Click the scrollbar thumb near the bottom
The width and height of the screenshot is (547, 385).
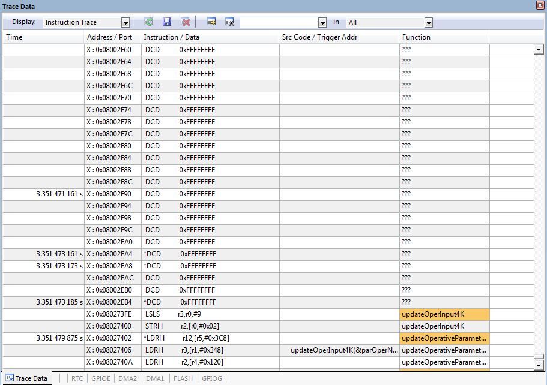point(539,357)
